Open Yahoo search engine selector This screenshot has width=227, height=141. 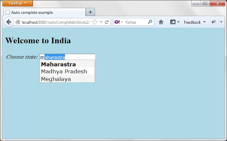click(x=118, y=22)
